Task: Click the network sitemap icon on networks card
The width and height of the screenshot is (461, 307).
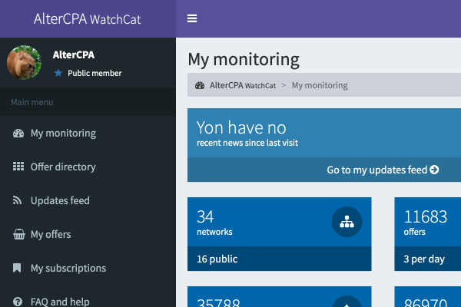Action: pyautogui.click(x=347, y=222)
